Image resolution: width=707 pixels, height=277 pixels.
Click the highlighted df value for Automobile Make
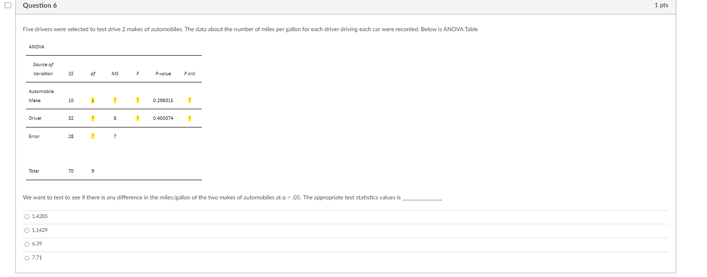92,100
